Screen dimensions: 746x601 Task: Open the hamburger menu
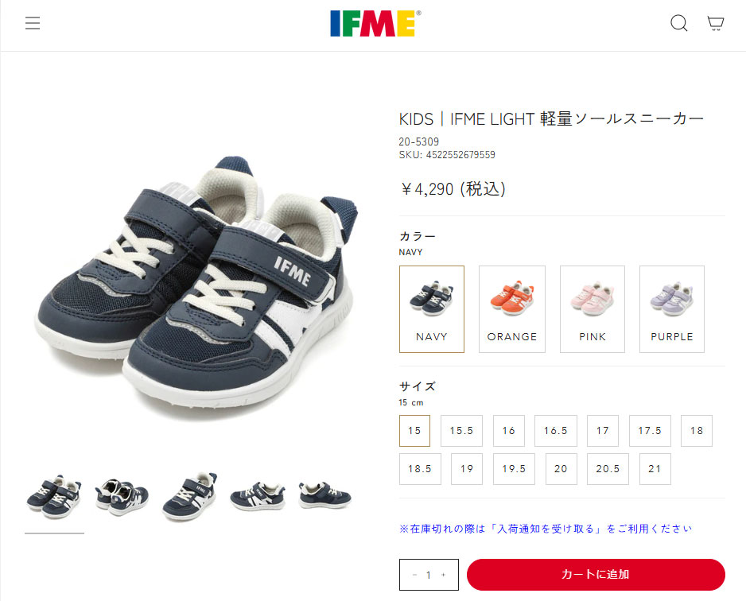coord(33,23)
